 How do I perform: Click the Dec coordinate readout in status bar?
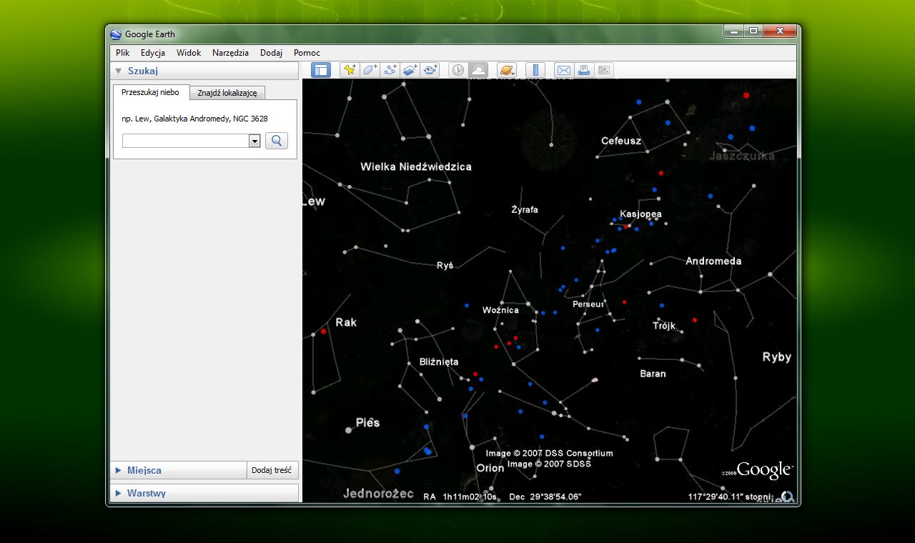pyautogui.click(x=545, y=497)
